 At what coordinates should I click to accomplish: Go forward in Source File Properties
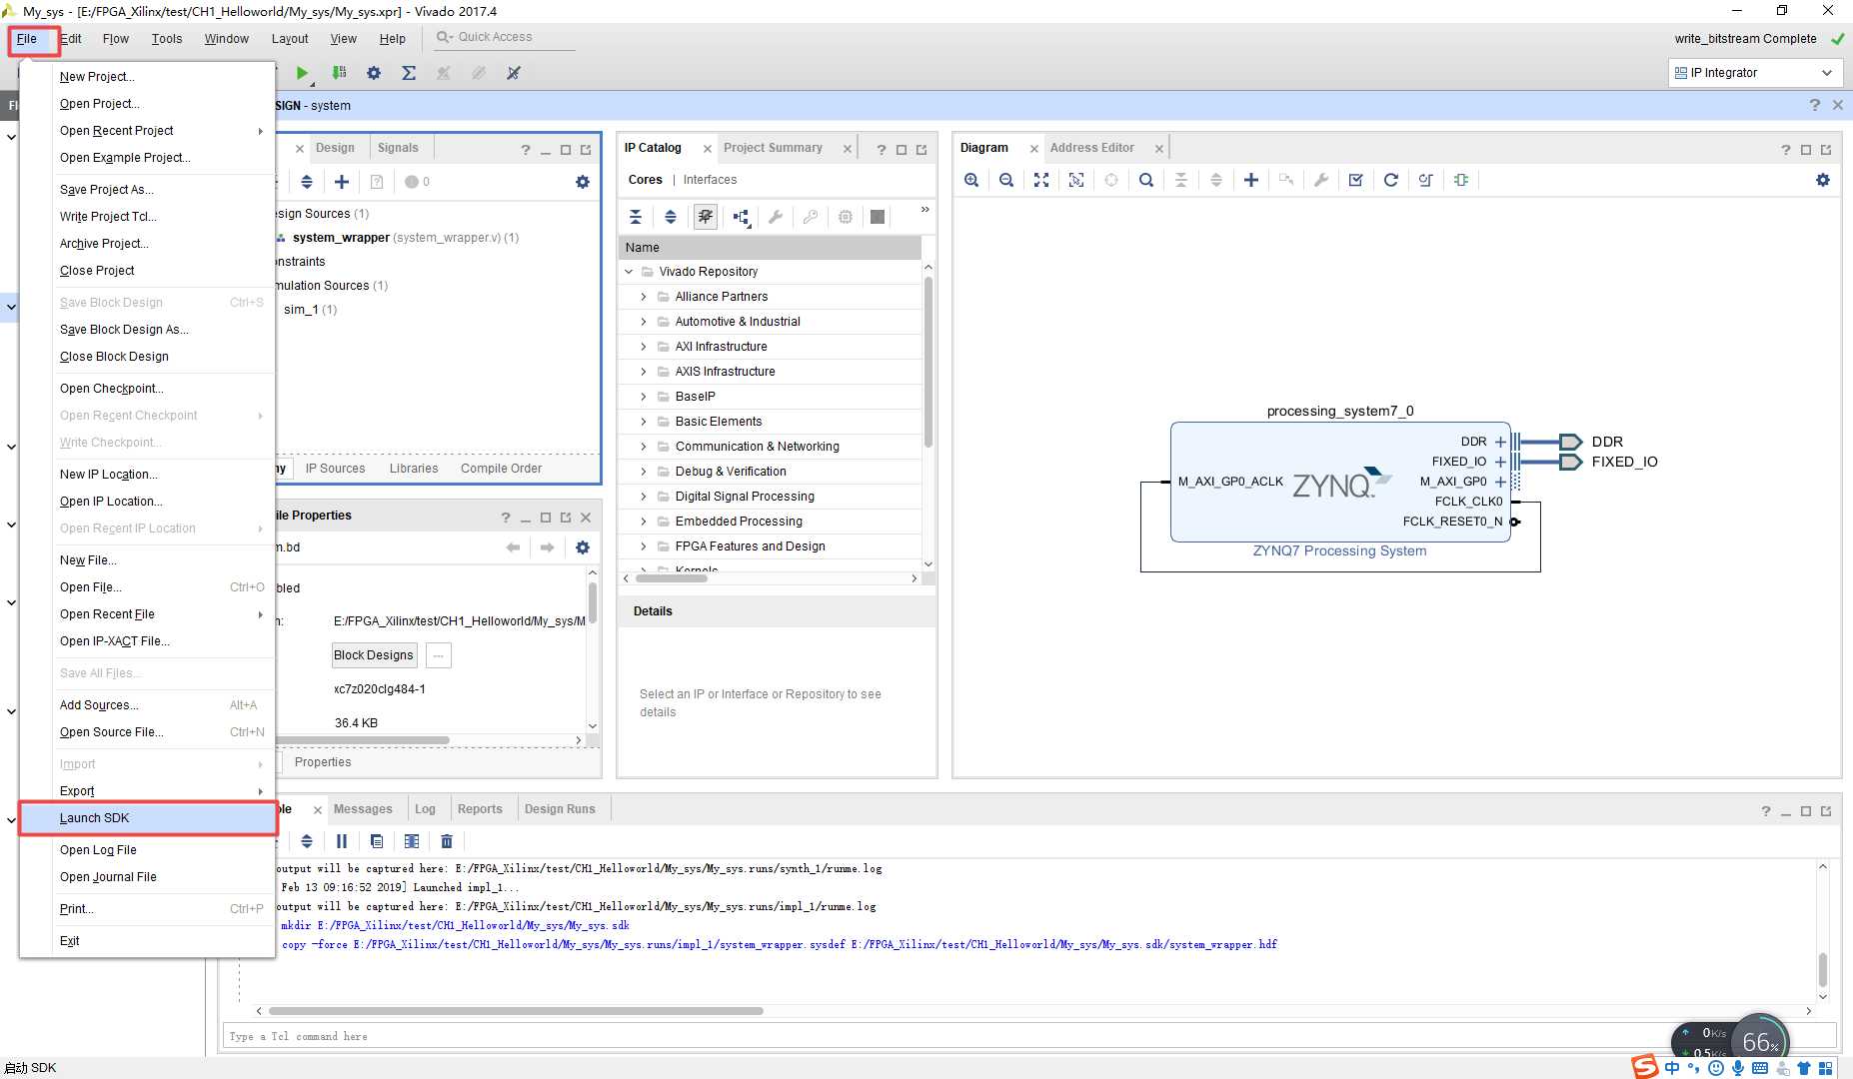pos(547,547)
